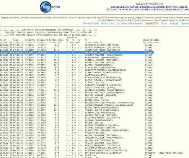Select the SATIRHUYUK-NURDAGI row

[x=77, y=148]
